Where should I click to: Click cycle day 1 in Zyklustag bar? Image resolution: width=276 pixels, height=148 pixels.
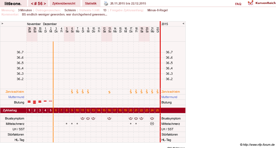[29, 111]
